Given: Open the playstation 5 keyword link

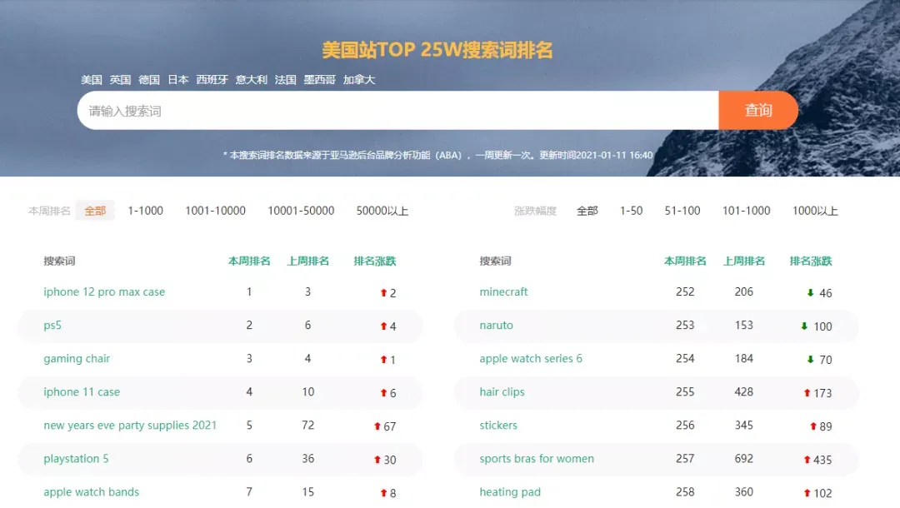Looking at the screenshot, I should (76, 458).
